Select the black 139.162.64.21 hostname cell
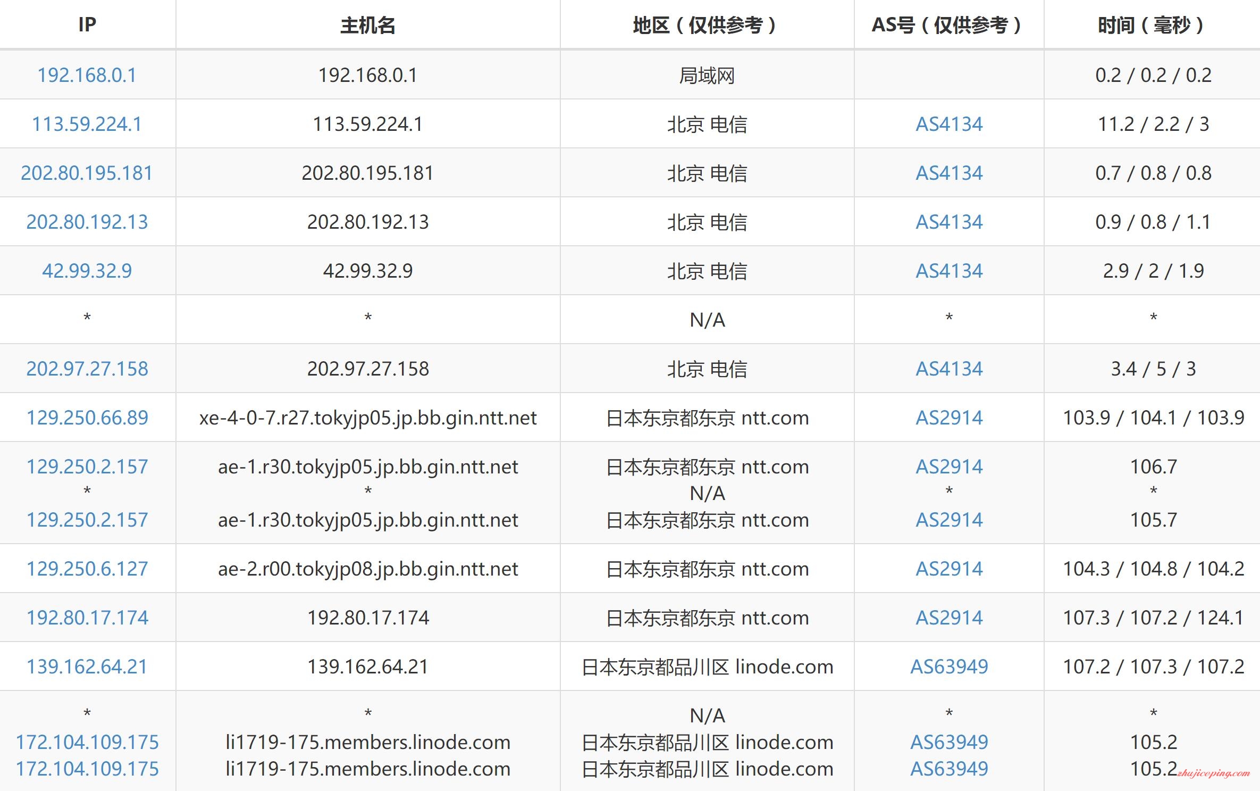The image size is (1260, 791). (368, 667)
